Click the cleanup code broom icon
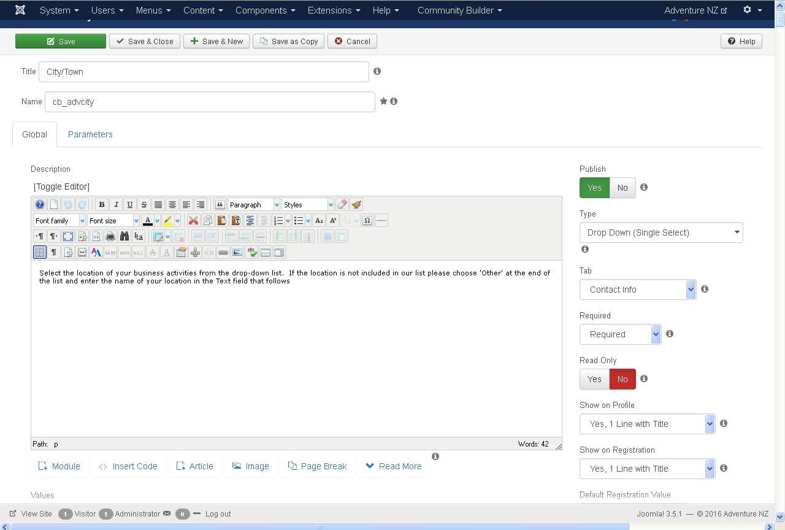Screen dimensions: 785x530 click(356, 204)
